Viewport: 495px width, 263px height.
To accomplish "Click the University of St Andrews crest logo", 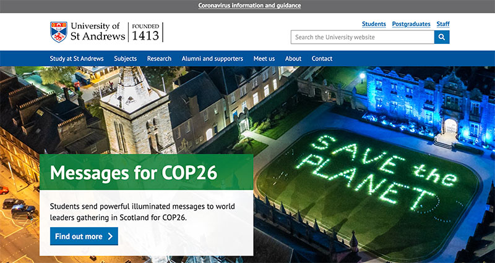I will [x=59, y=32].
